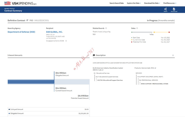185x117 pixels.
Task: Click the blue obligated amount bar
Action: coord(31,82)
